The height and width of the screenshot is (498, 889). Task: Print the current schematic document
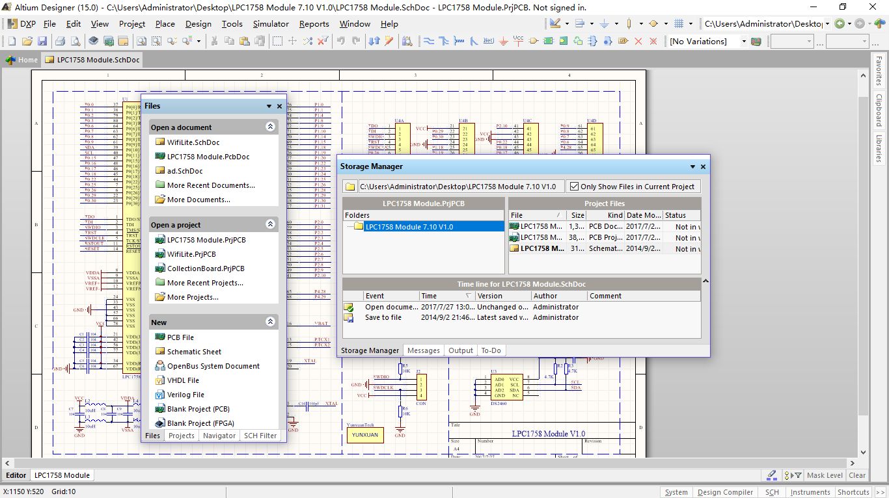[60, 41]
